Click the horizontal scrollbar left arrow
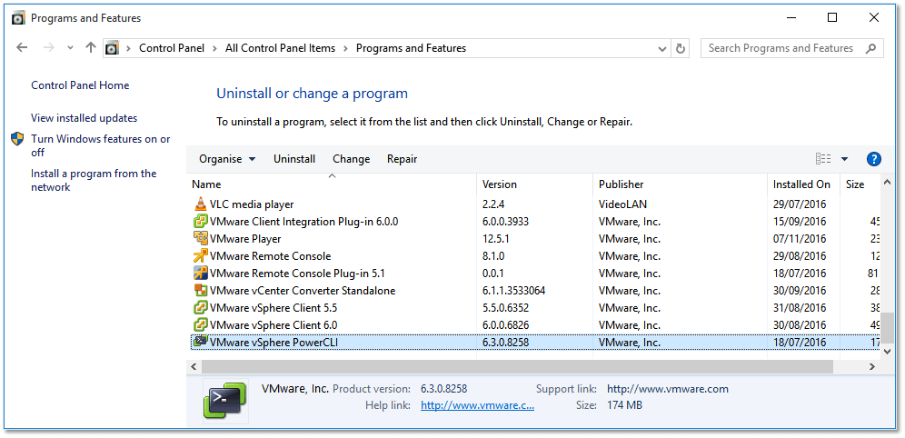The image size is (905, 438). (194, 366)
